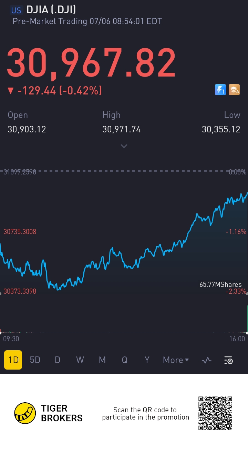248x453 pixels.
Task: Tap the blue lightning bolt icon
Action: 220,90
